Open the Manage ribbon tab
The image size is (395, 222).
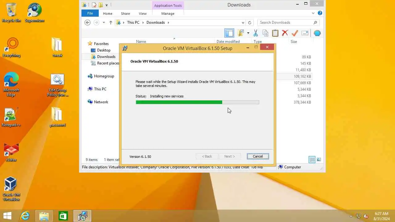click(x=168, y=13)
